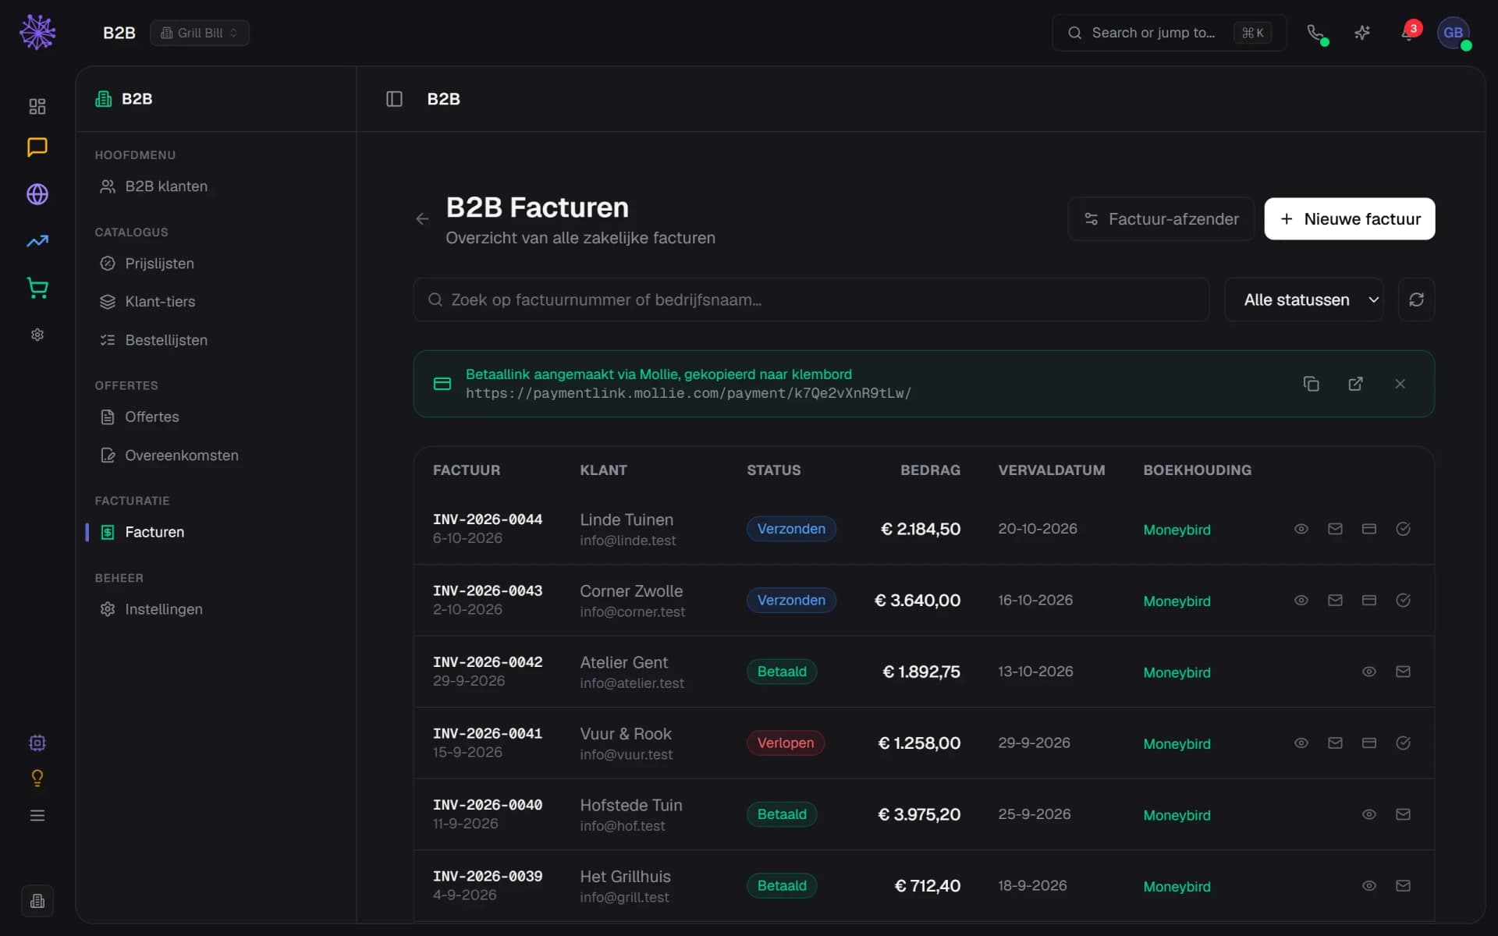Toggle the sidebar panel collapse icon
This screenshot has height=936, width=1498.
(394, 99)
